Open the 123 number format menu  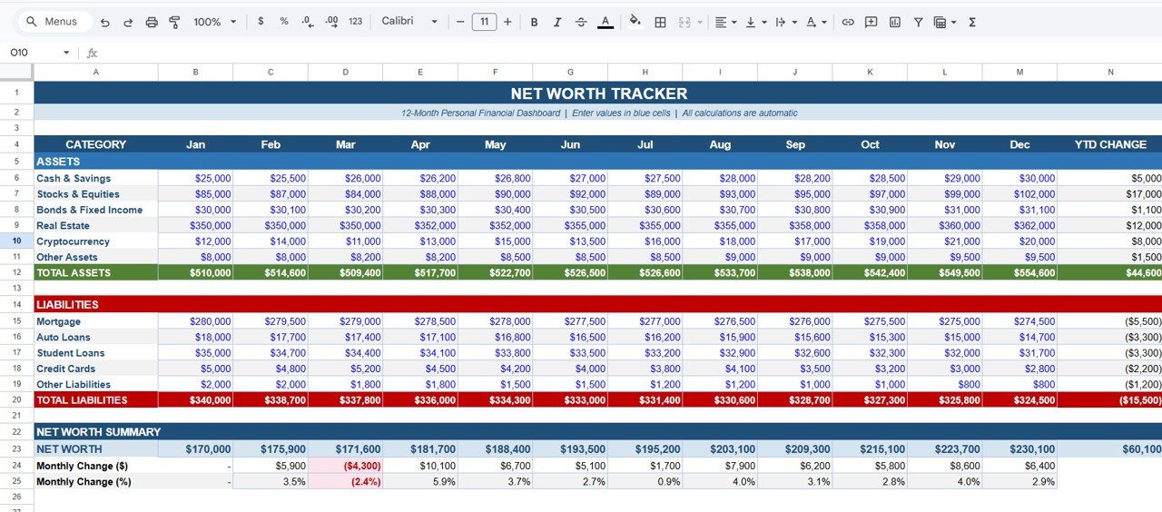355,22
